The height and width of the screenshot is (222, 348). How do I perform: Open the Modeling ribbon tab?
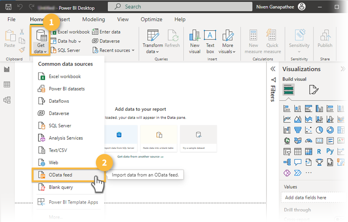click(94, 19)
